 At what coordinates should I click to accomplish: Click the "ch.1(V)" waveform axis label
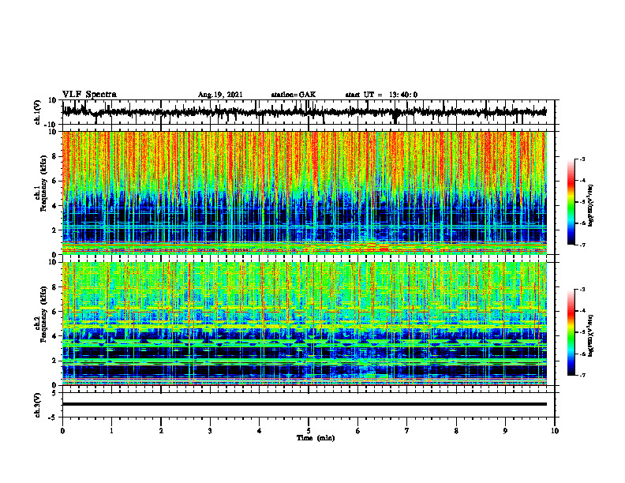38,112
